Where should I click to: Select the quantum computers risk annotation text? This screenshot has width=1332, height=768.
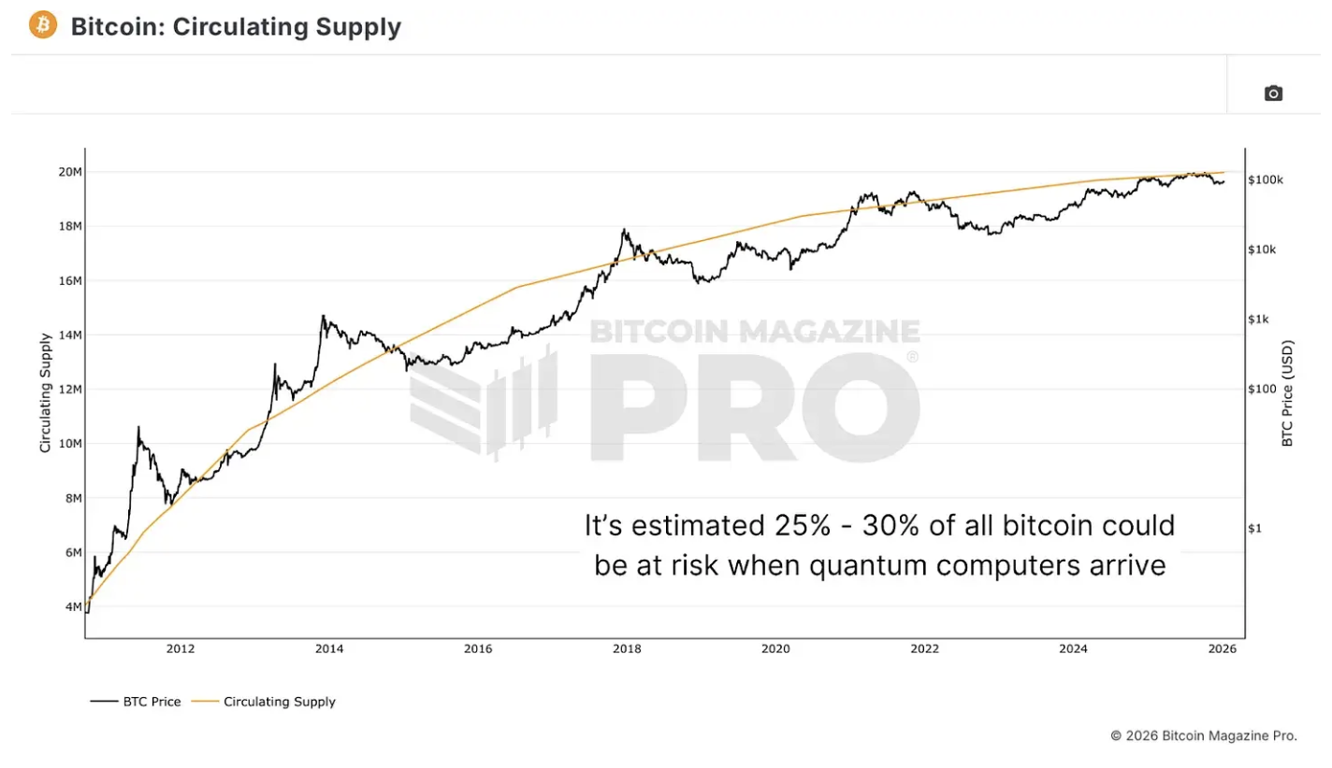coord(879,546)
